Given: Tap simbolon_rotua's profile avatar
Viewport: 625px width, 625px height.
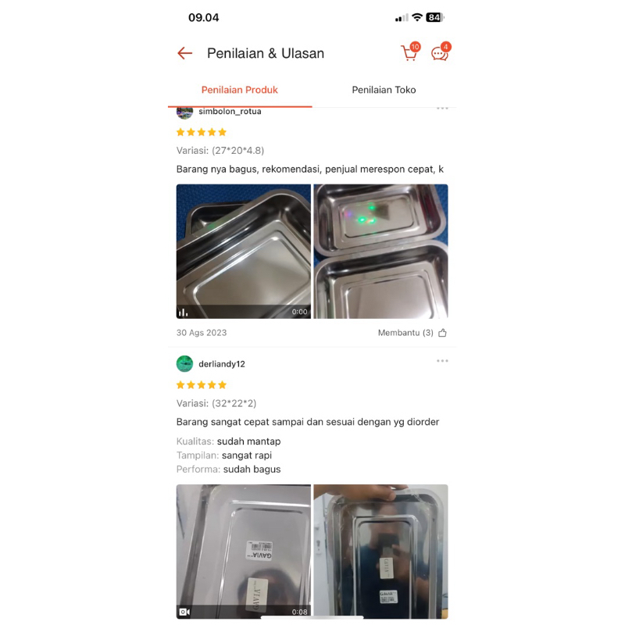Looking at the screenshot, I should tap(184, 112).
